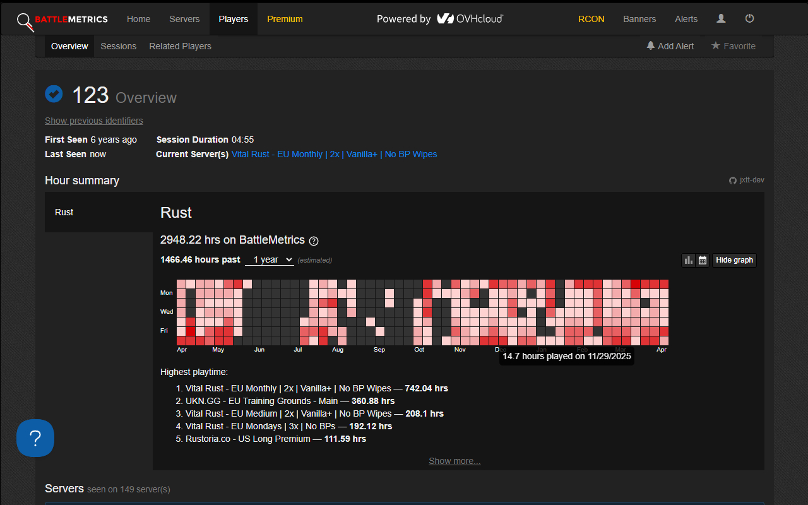Viewport: 808px width, 505px height.
Task: Open the RCON nav item
Action: point(591,19)
